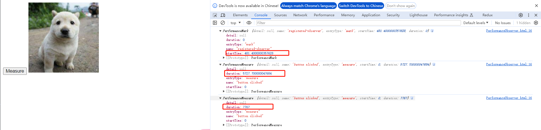The image size is (541, 130).
Task: Open console settings gear beside 1 hidden
Action: [x=536, y=23]
